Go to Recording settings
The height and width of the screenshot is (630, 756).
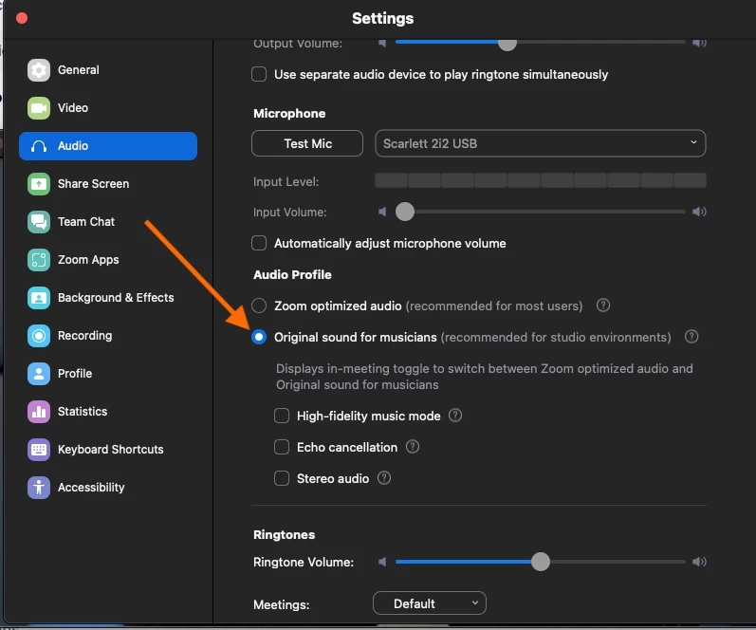[x=108, y=336]
